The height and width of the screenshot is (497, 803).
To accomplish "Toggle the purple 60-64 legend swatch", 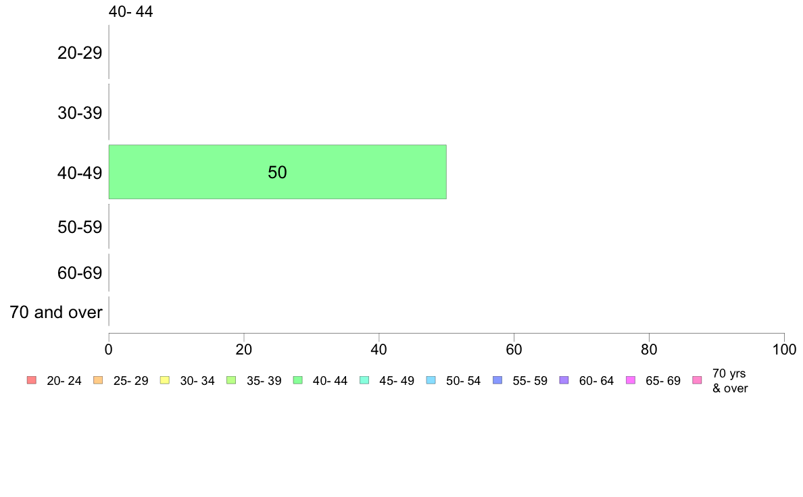I will [564, 380].
